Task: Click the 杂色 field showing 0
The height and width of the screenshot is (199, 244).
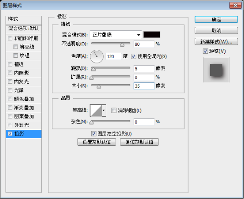Action: [x=144, y=122]
